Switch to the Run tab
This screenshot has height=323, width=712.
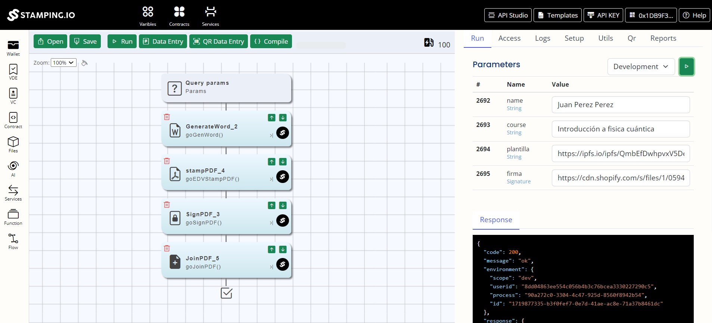(477, 38)
